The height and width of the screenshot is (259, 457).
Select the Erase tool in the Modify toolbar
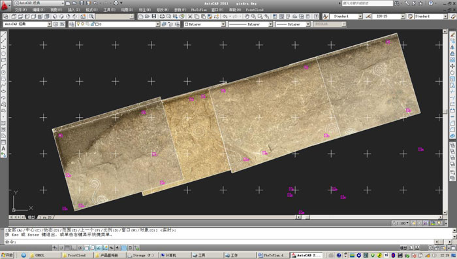(x=452, y=35)
